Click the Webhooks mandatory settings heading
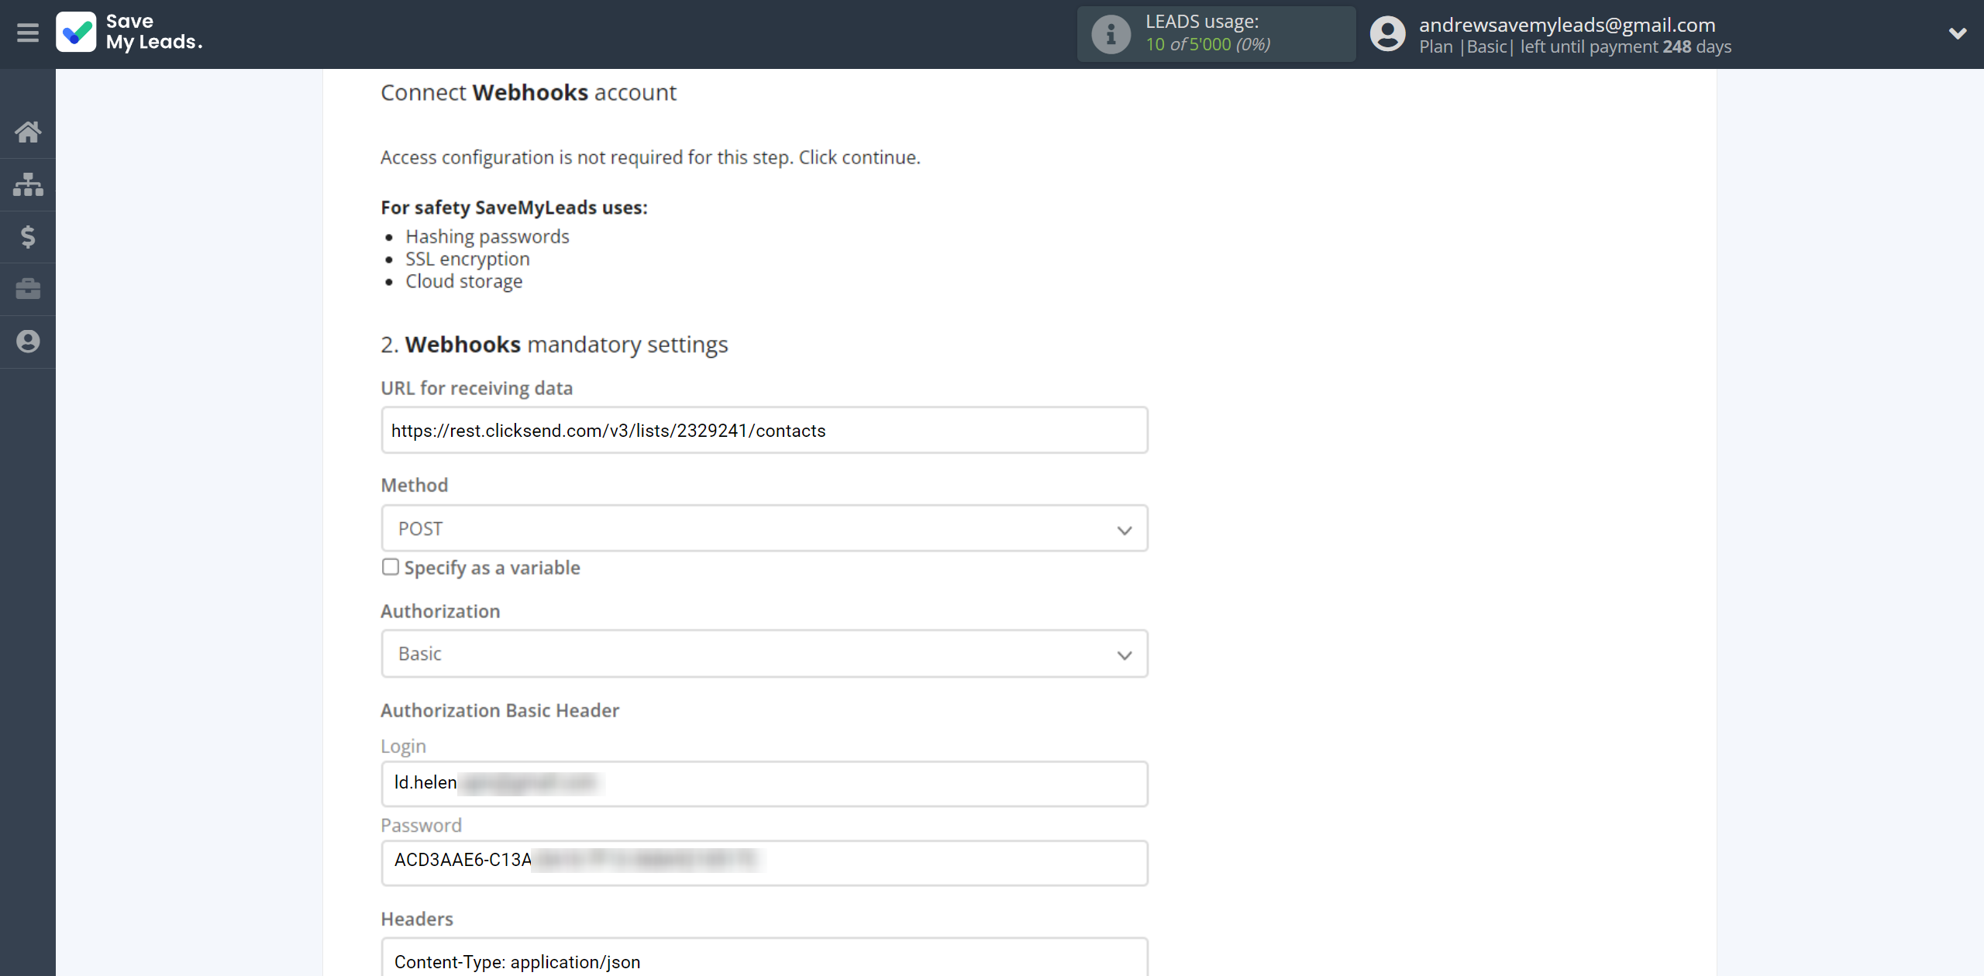This screenshot has height=976, width=1984. click(554, 345)
